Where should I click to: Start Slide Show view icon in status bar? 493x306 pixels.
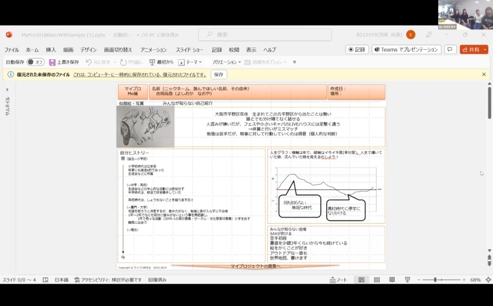point(407,280)
